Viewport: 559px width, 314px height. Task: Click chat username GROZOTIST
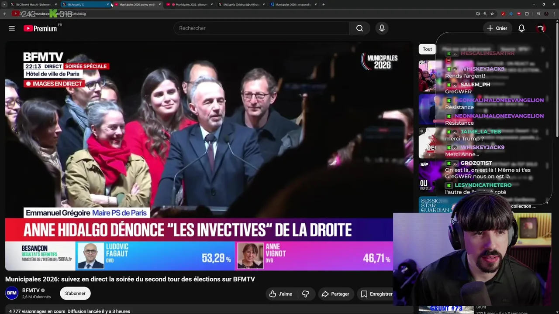point(476,163)
